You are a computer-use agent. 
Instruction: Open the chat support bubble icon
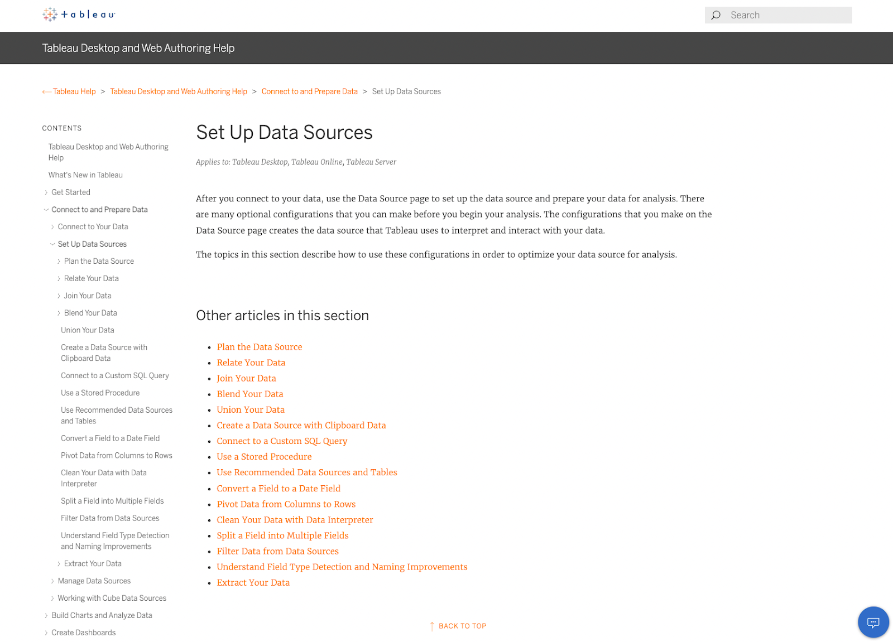coord(873,622)
